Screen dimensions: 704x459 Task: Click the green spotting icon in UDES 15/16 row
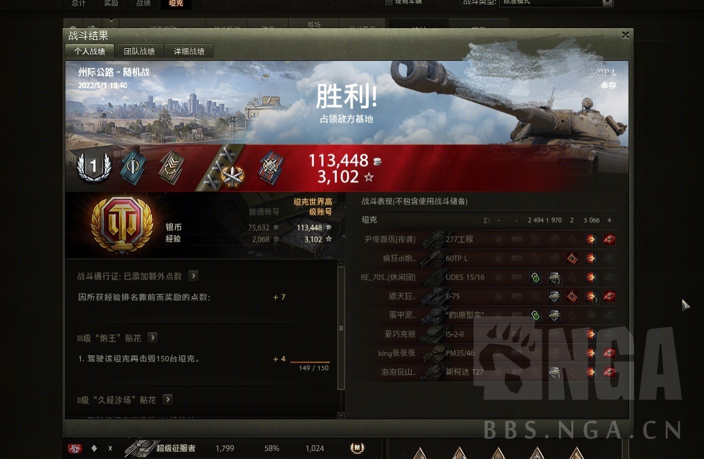[x=535, y=277]
